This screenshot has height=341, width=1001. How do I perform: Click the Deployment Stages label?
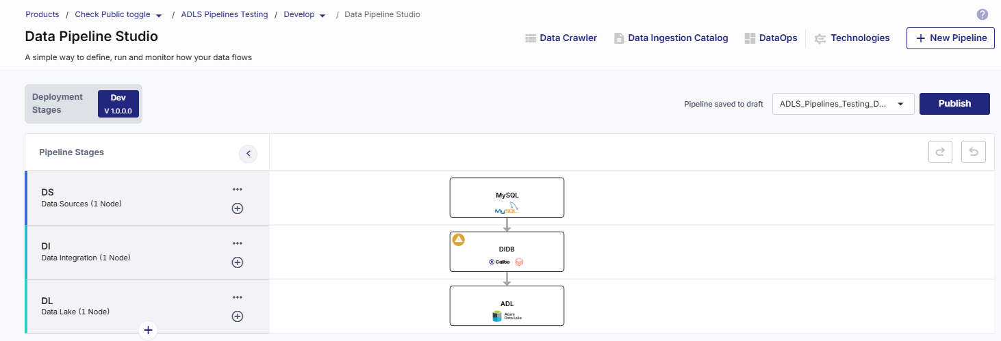click(58, 103)
